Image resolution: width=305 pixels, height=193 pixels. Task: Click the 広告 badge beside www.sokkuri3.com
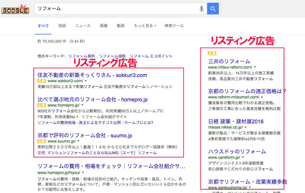click(41, 81)
